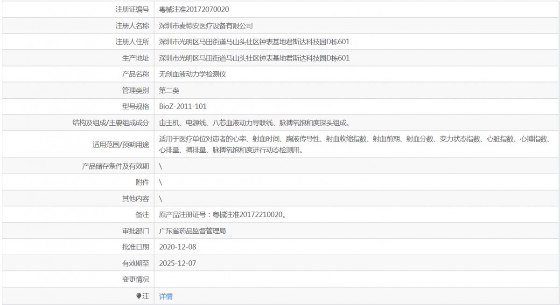Click the intended use paragraph 适用于医疗单位

point(355,144)
